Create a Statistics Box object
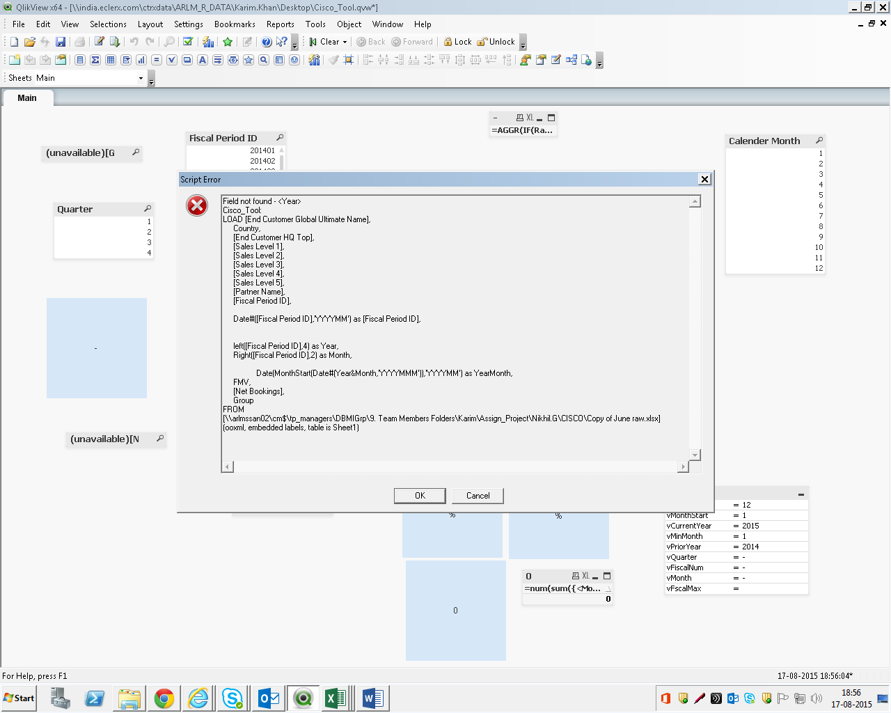 (95, 60)
